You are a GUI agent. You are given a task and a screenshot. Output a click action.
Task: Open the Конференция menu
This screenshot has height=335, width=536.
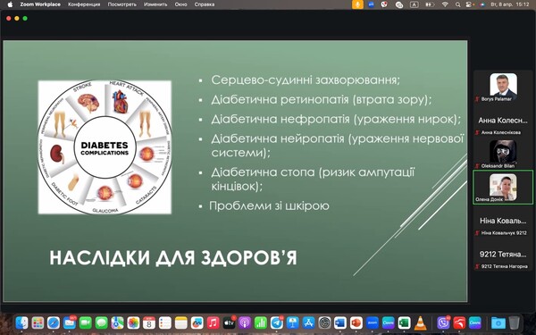(84, 4)
